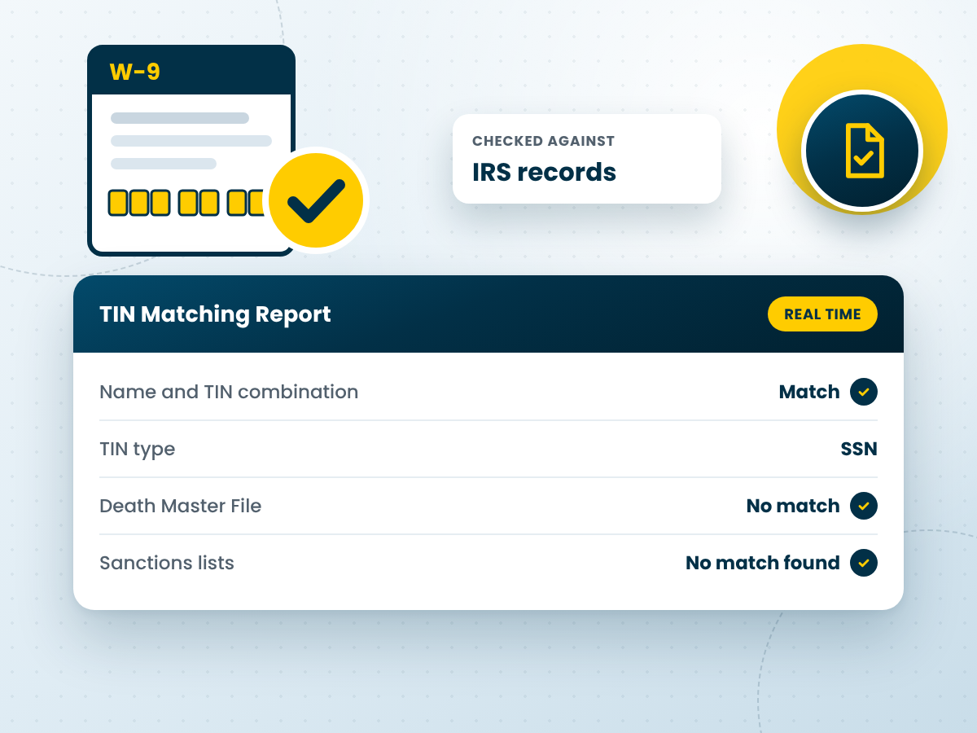Click the No match value in Death Master row
The image size is (977, 733).
click(x=793, y=506)
